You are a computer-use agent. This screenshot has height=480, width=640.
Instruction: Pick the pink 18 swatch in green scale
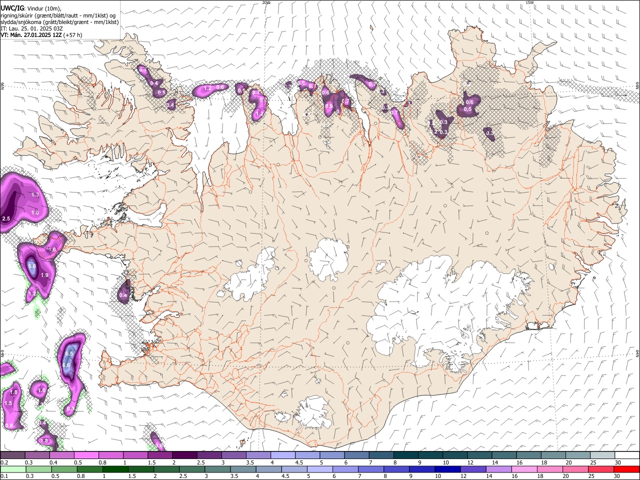click(x=550, y=469)
